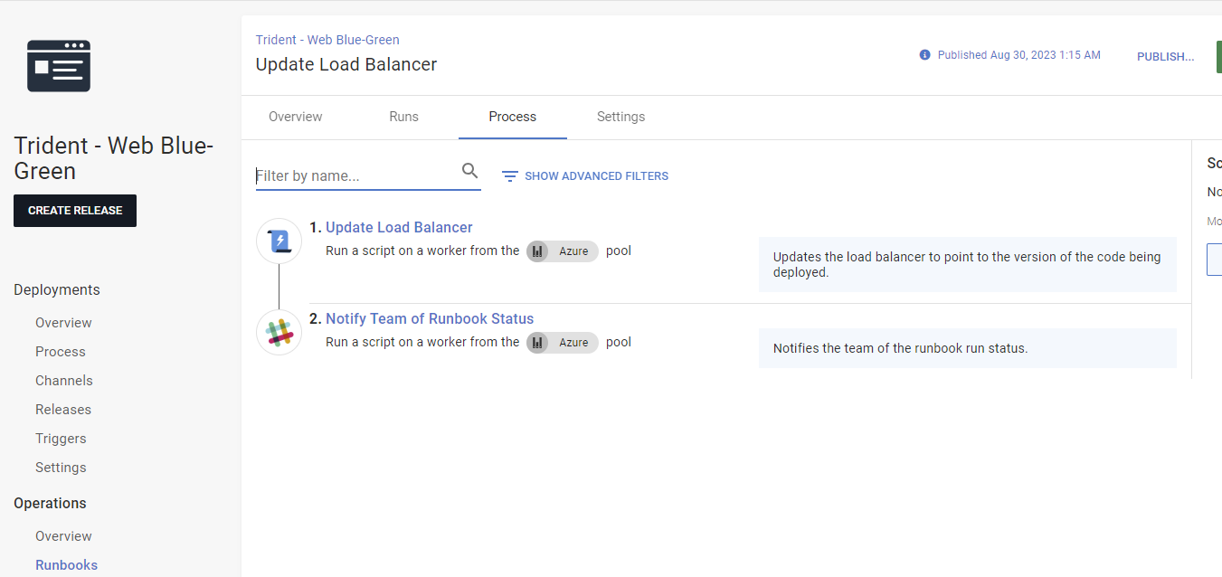Open the Trident - Web Blue-Green breadcrumb link

(327, 39)
